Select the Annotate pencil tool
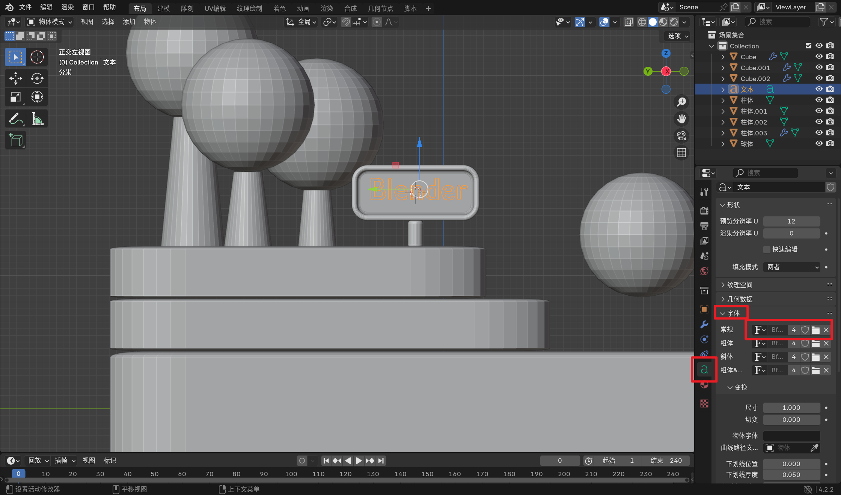The height and width of the screenshot is (495, 841). (15, 119)
